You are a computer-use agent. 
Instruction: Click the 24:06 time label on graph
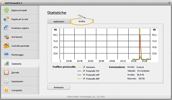click(x=112, y=61)
